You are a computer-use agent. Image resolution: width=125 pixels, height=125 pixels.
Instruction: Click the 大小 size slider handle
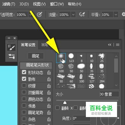[65, 102]
